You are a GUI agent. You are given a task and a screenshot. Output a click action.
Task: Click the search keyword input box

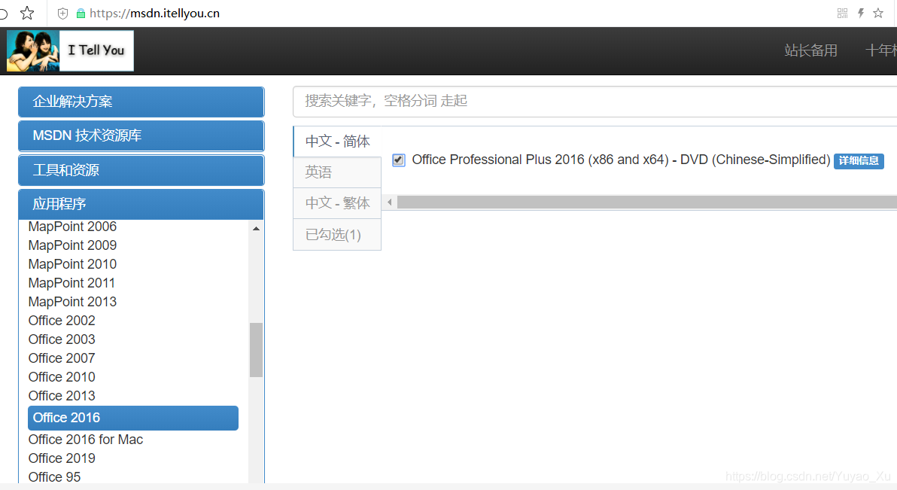point(595,102)
